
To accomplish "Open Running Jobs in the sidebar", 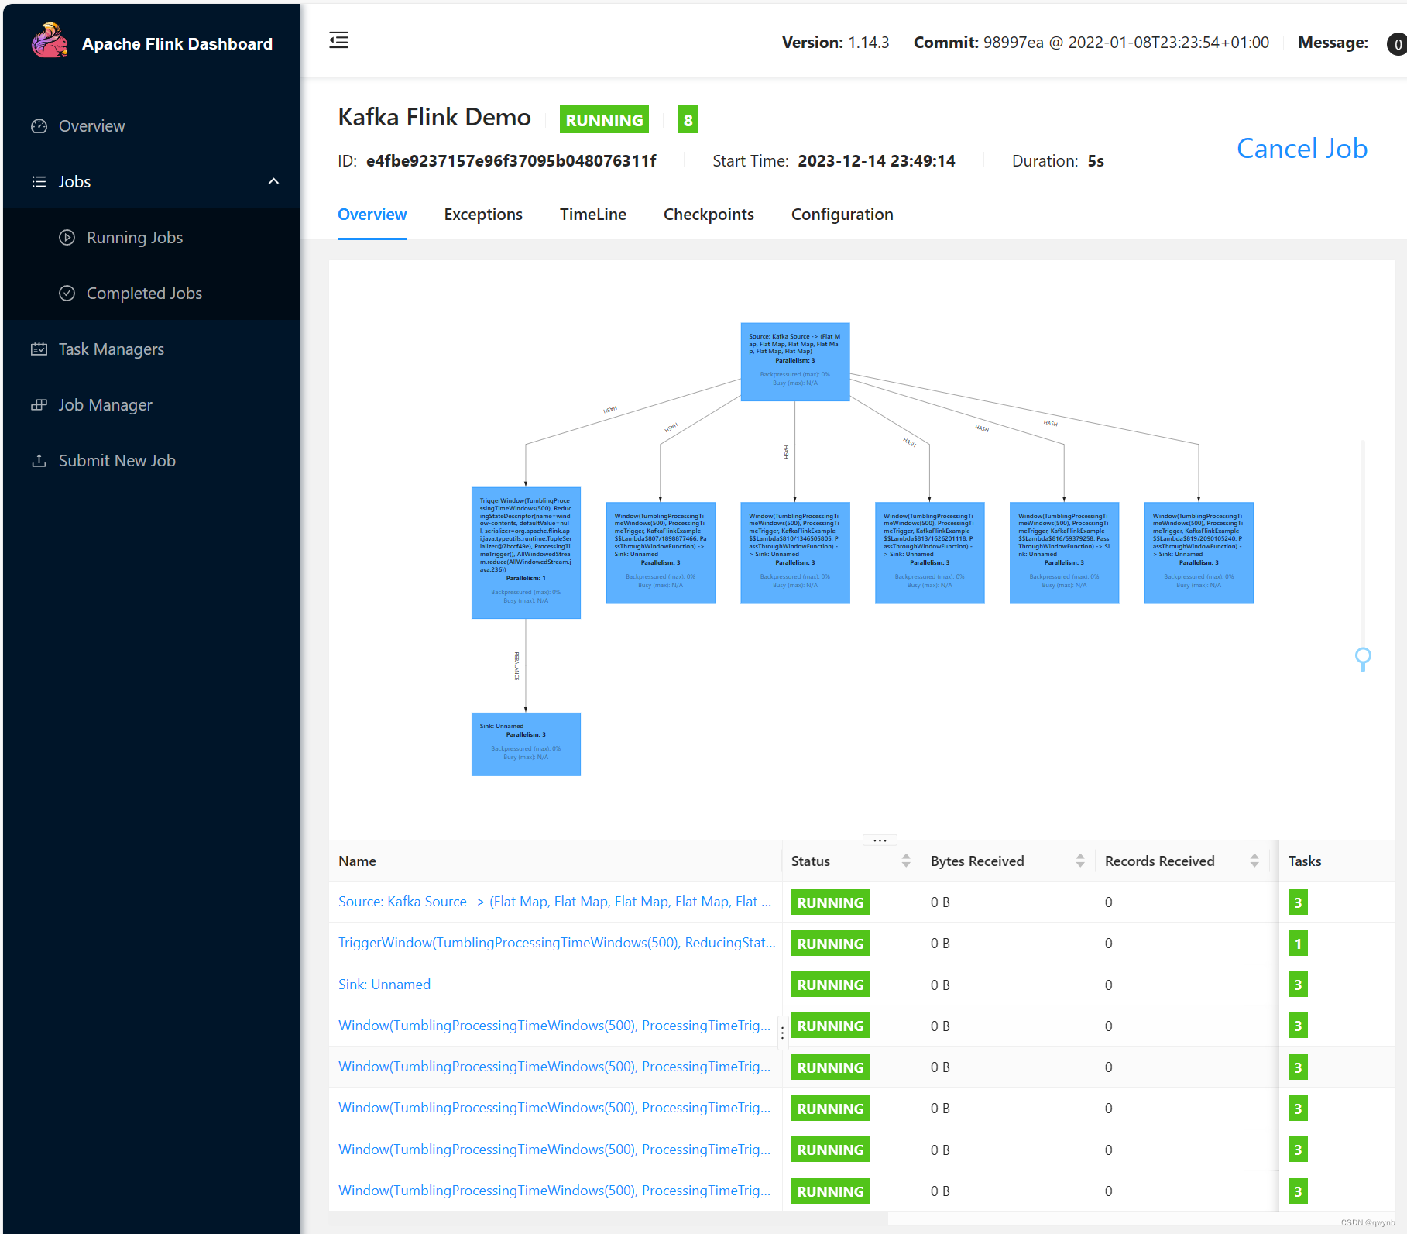I will pyautogui.click(x=152, y=238).
